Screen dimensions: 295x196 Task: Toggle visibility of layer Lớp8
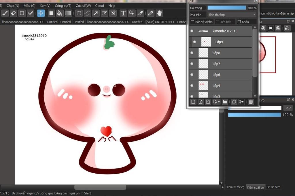(192, 53)
